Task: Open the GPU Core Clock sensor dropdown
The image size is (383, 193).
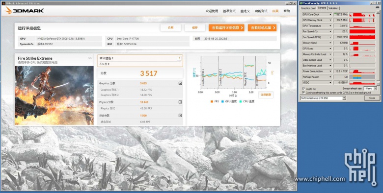Action: [330, 14]
